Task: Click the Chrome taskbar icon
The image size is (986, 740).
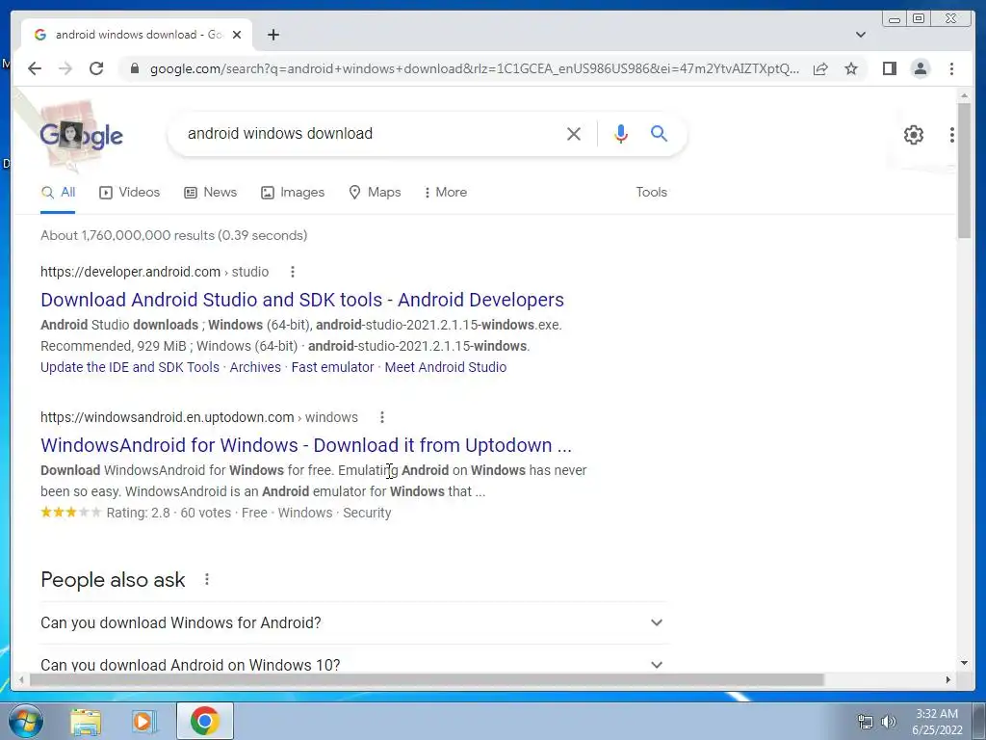Action: coord(204,721)
